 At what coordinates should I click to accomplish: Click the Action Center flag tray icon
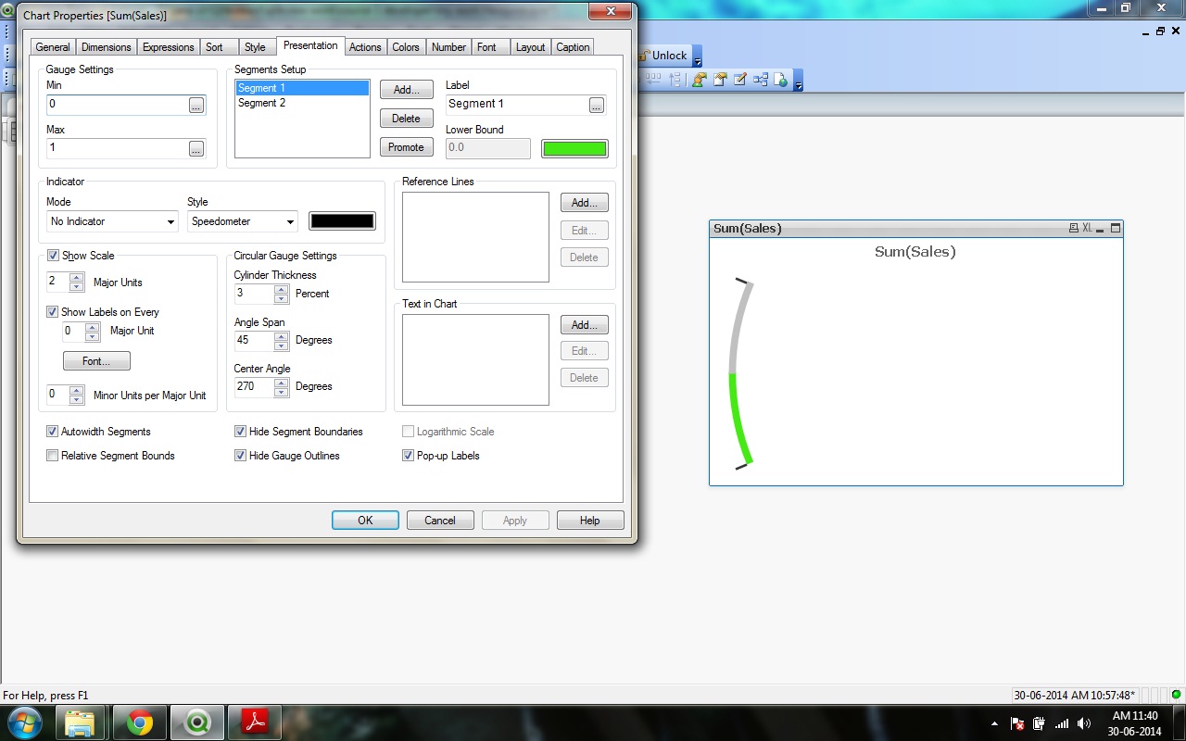pyautogui.click(x=1017, y=723)
